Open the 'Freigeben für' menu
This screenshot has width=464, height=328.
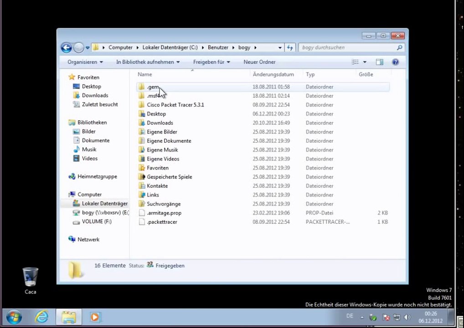[211, 62]
